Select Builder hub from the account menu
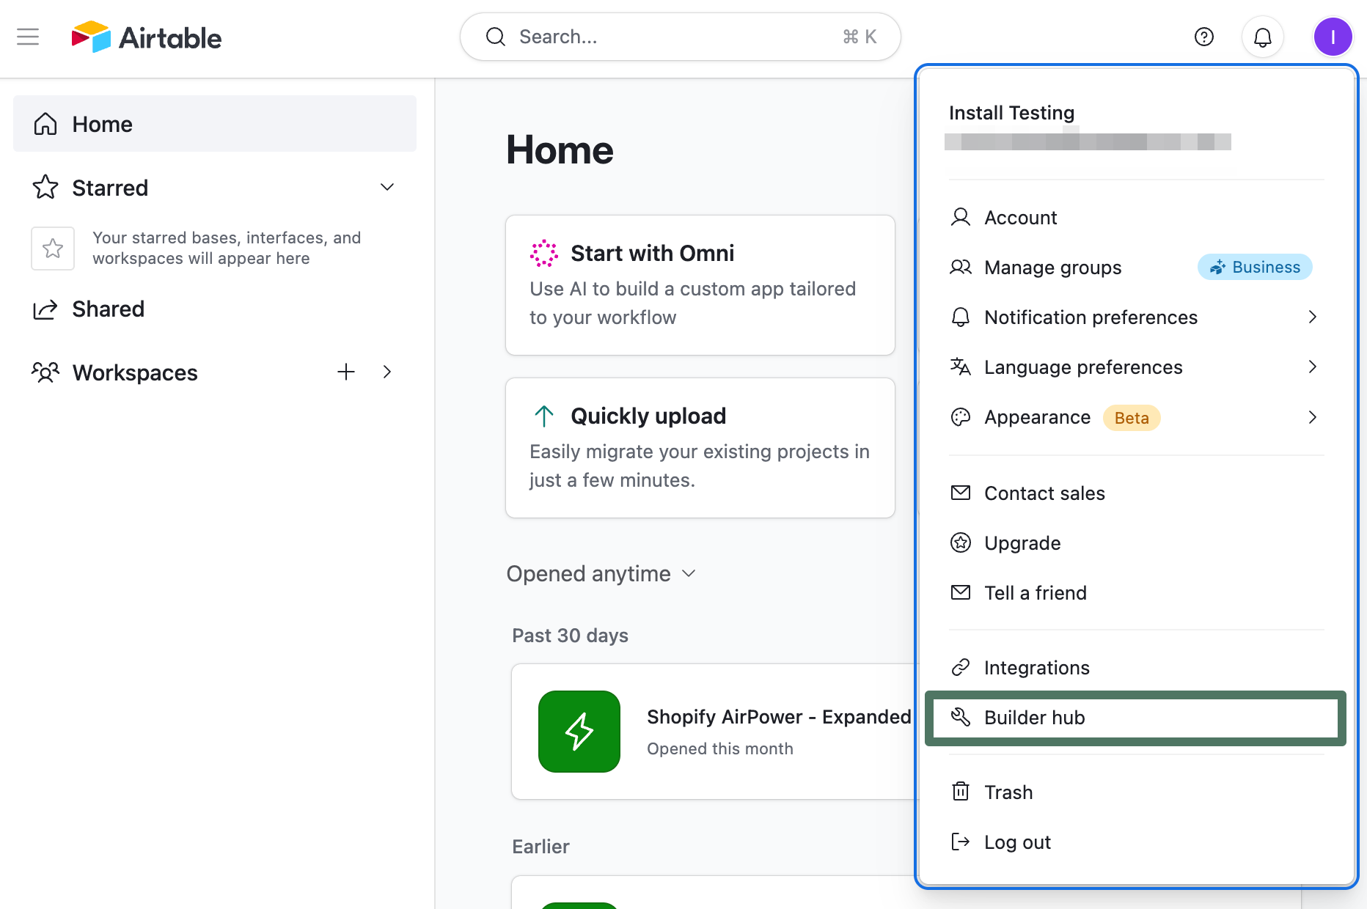Image resolution: width=1367 pixels, height=909 pixels. pyautogui.click(x=1034, y=718)
